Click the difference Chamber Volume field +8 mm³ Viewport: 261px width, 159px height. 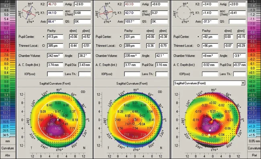pyautogui.click(x=210, y=55)
